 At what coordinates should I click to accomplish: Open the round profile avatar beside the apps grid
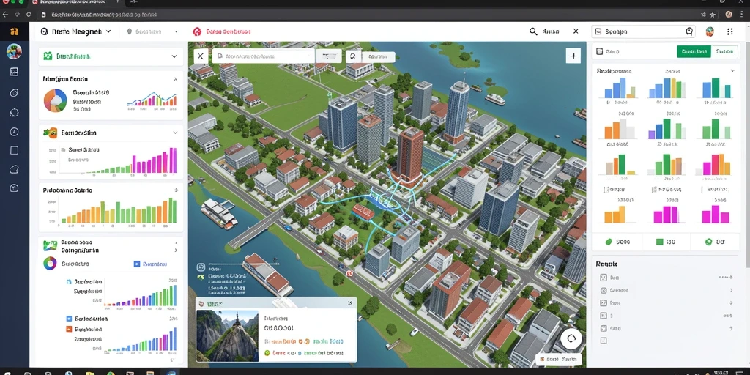point(710,31)
